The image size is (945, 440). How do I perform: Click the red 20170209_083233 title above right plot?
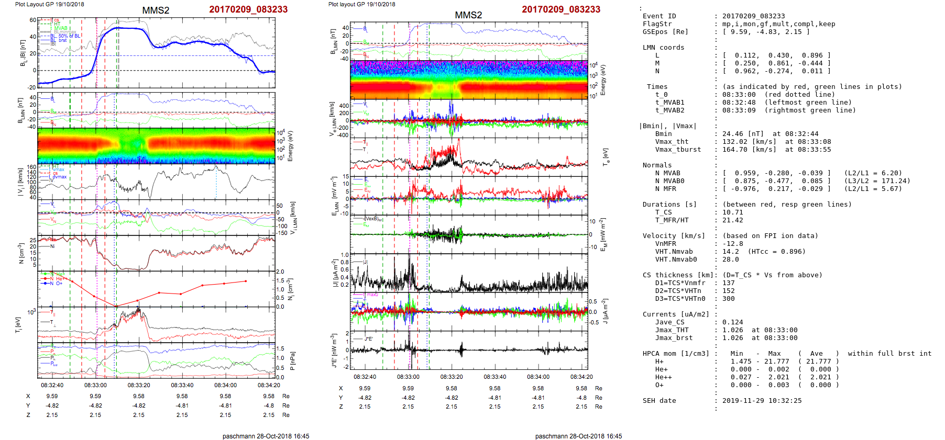tap(561, 9)
